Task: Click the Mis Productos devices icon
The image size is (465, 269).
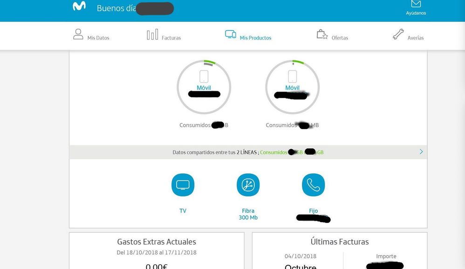Action: click(230, 34)
